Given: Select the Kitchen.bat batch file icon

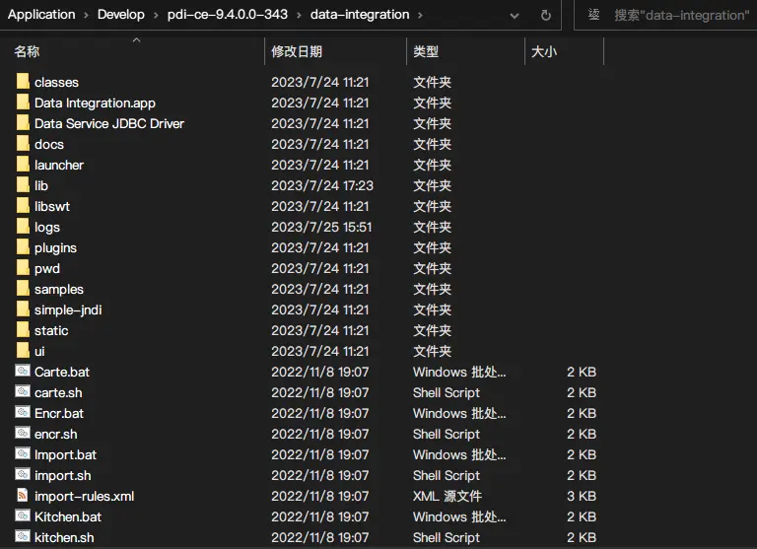Looking at the screenshot, I should pos(23,515).
